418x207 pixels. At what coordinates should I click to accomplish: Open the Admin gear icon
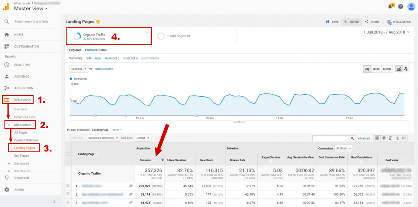pyautogui.click(x=7, y=190)
